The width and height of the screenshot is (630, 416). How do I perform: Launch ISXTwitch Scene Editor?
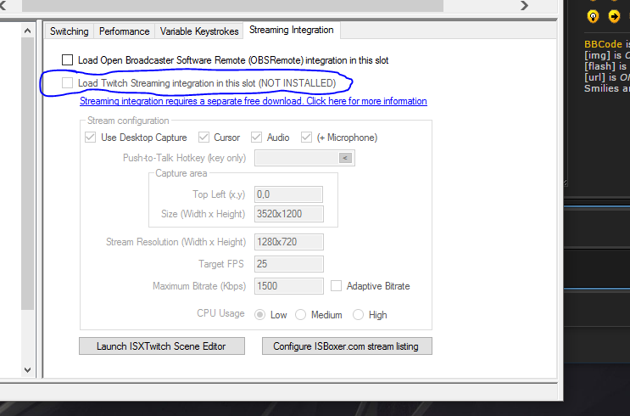(x=161, y=346)
